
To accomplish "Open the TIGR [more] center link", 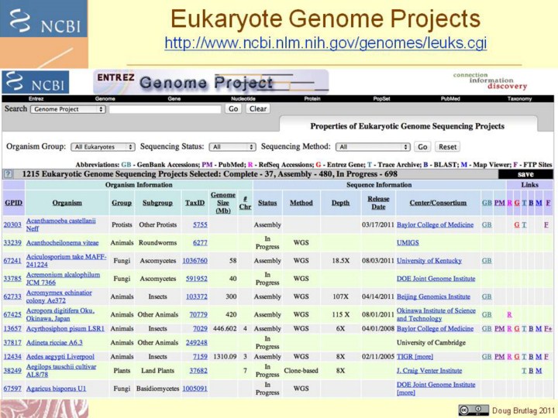I will [415, 357].
